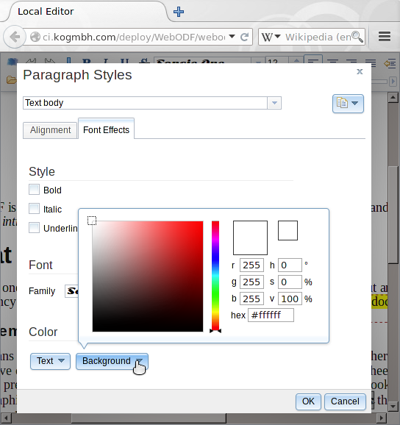400x425 pixels.
Task: Open the clone style icon button
Action: coord(348,103)
